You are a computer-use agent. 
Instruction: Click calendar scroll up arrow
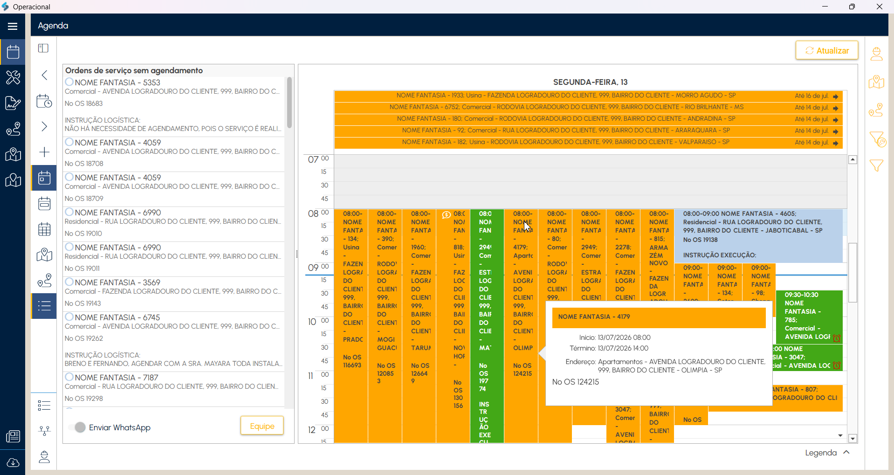853,159
